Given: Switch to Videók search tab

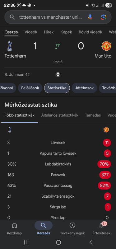Looking at the screenshot, I should click(x=31, y=32).
